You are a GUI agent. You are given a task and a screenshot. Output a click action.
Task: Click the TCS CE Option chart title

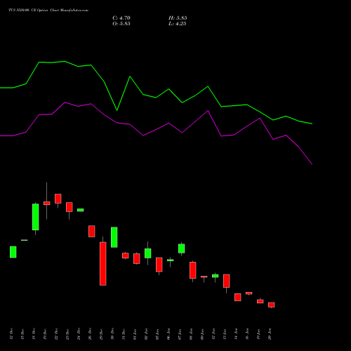pyautogui.click(x=48, y=11)
